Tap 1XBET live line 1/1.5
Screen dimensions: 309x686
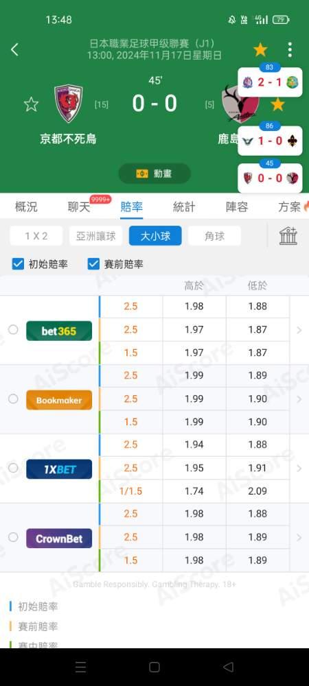(131, 491)
